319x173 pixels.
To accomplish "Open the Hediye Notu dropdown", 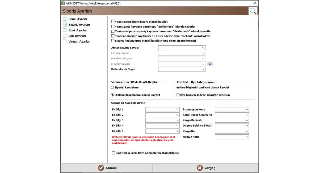I will pos(232,137).
